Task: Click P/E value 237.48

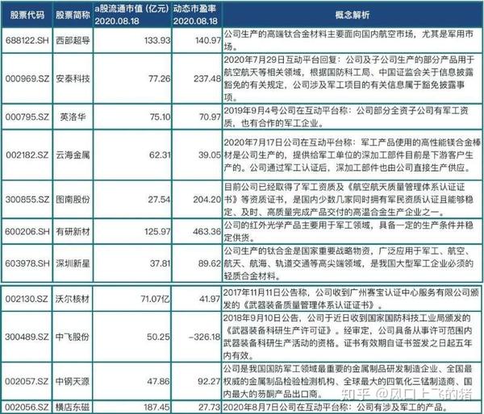Action: point(207,79)
